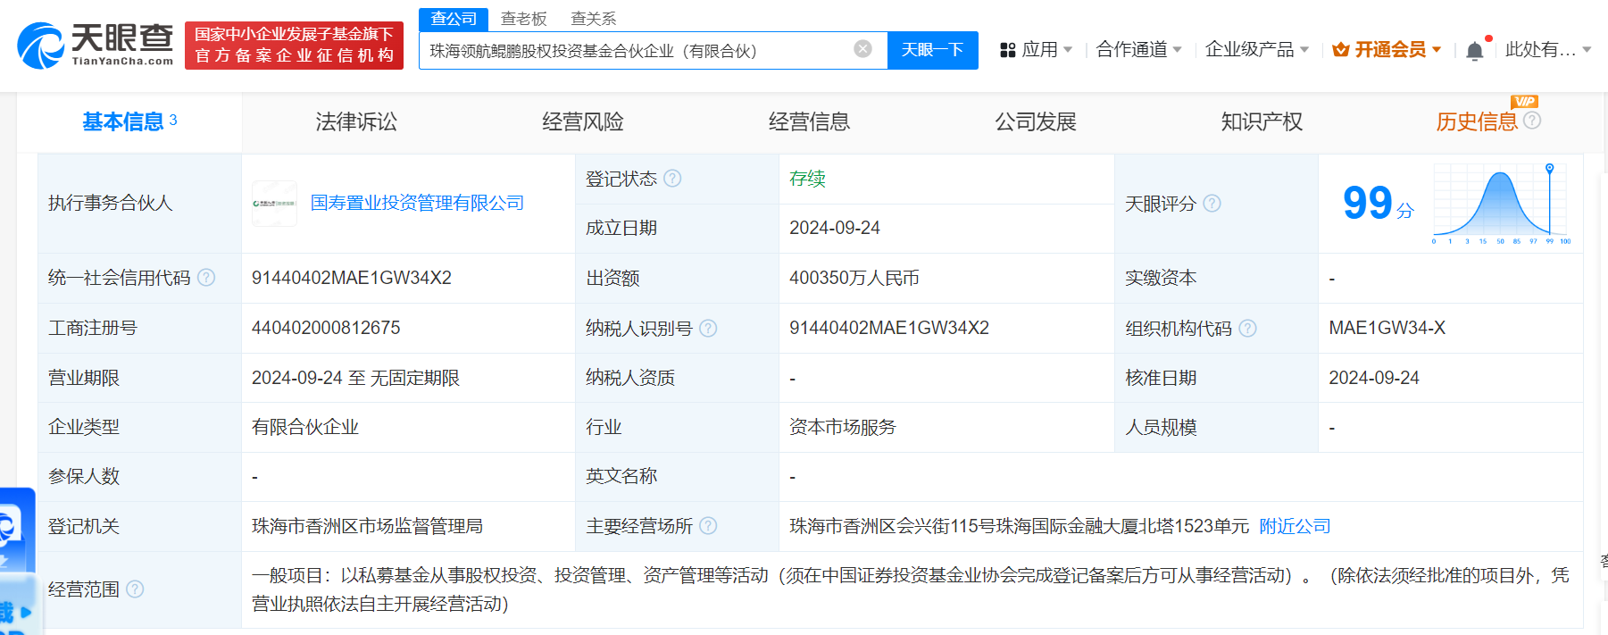This screenshot has height=635, width=1608.
Task: Select the 查老板 search tab
Action: point(524,19)
